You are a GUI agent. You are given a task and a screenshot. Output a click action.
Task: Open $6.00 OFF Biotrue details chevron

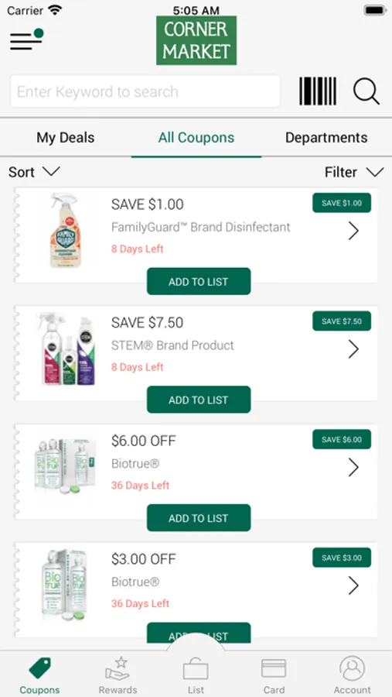pos(353,468)
